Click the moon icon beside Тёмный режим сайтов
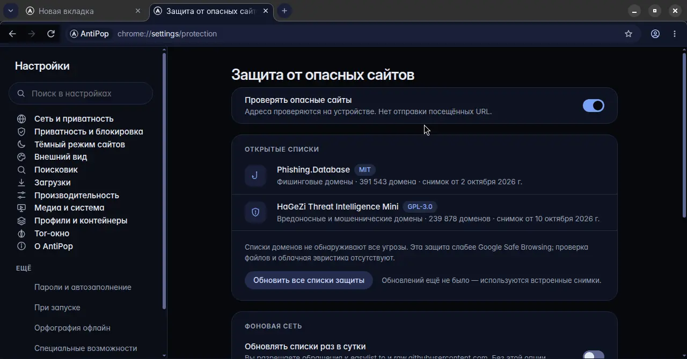This screenshot has height=359, width=687. pos(21,144)
